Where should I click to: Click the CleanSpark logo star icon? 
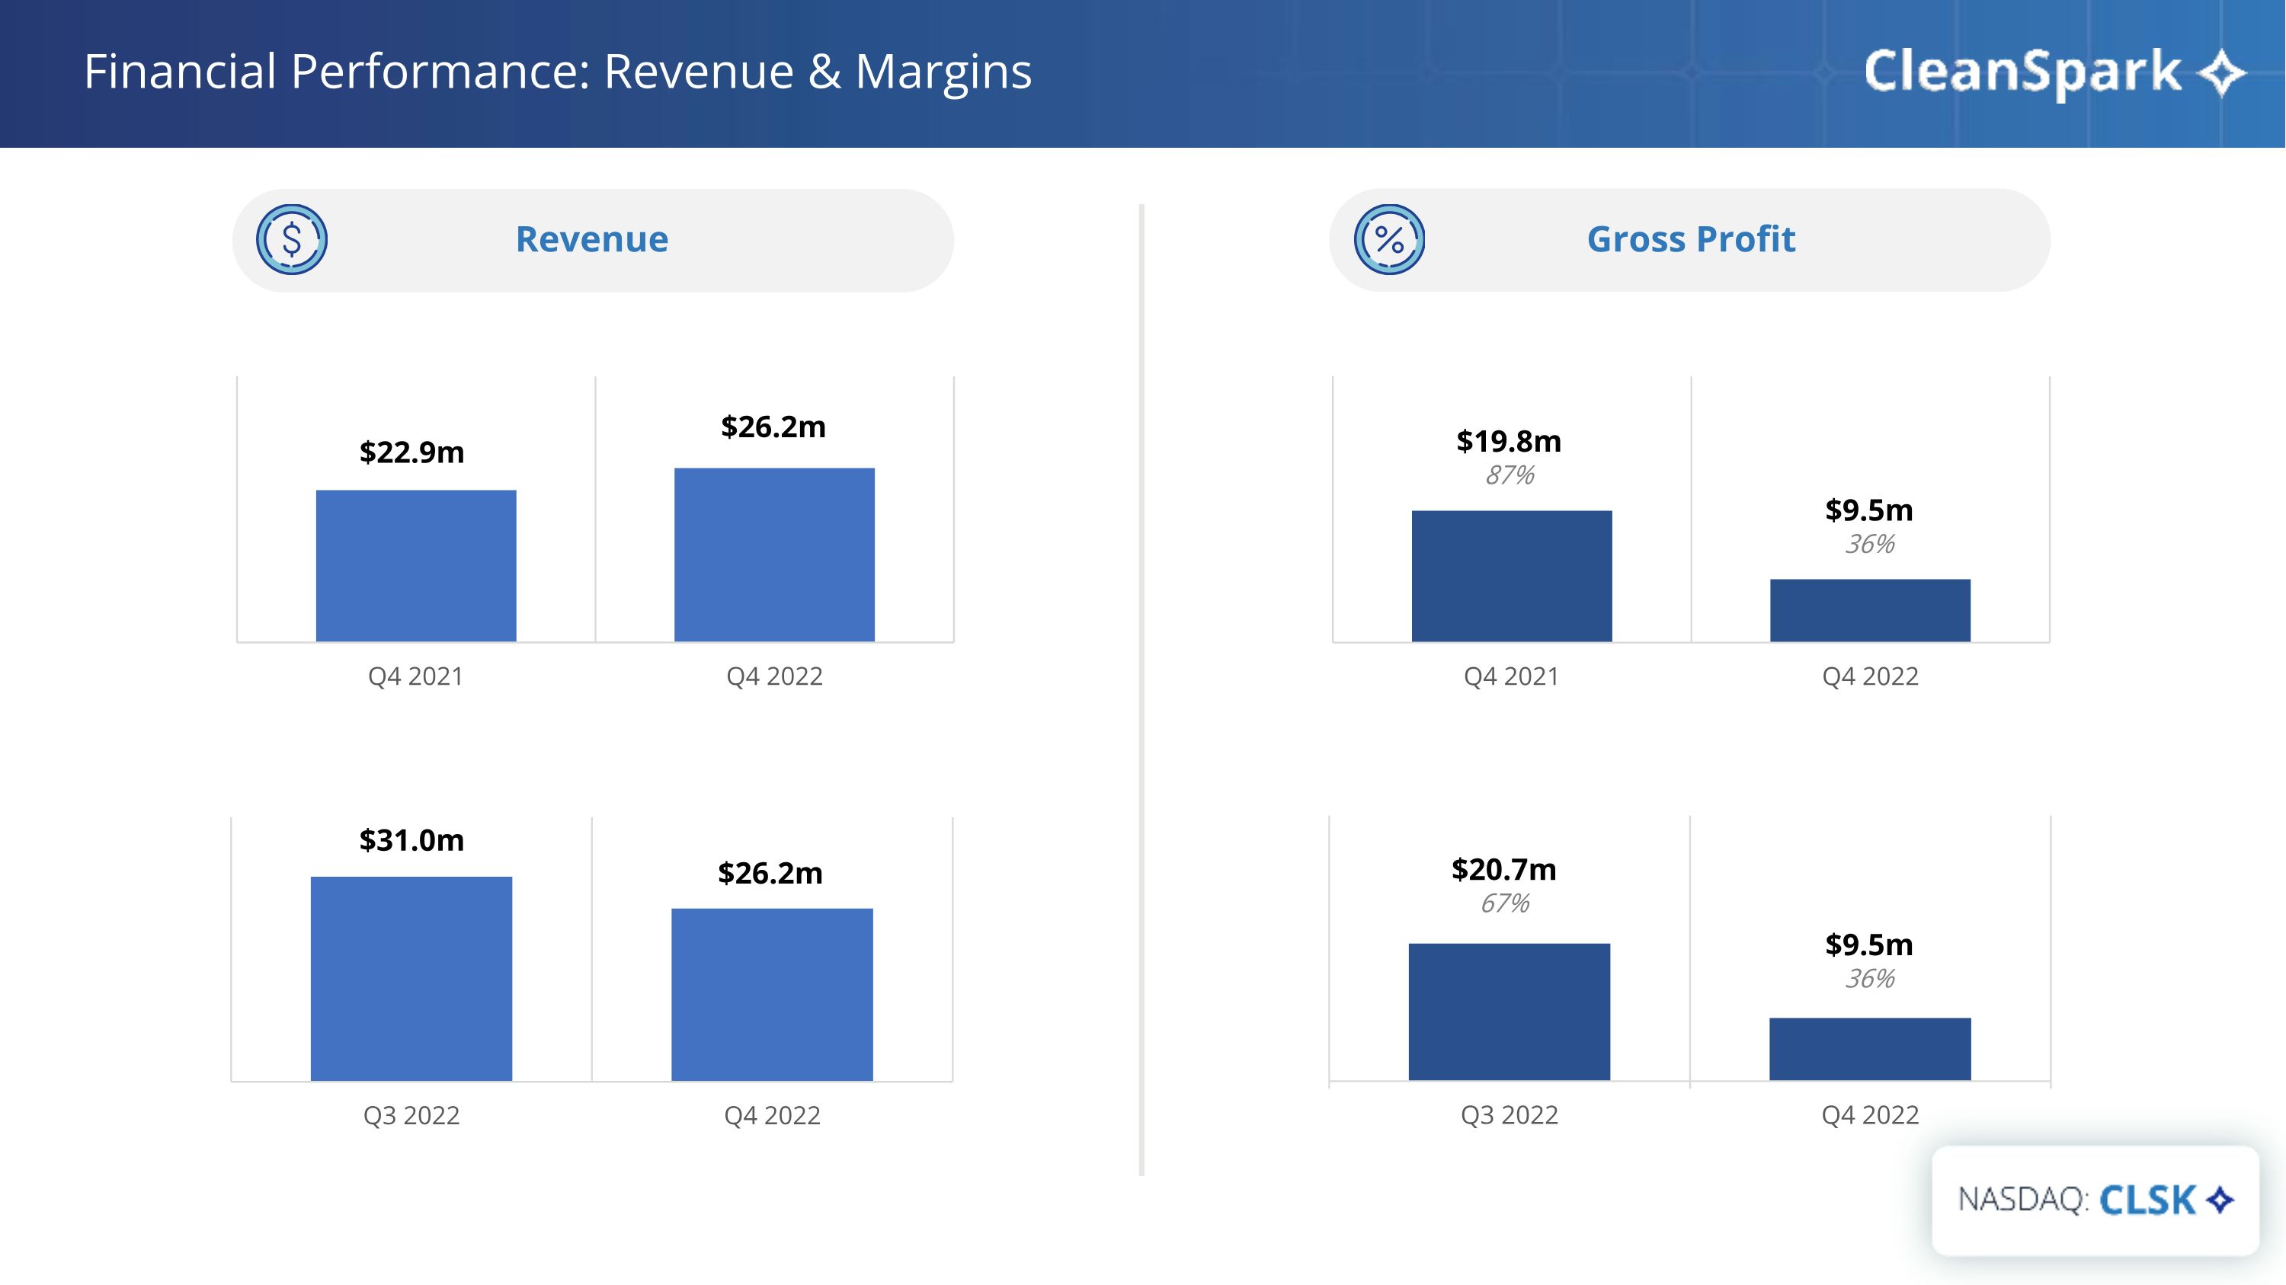tap(2221, 72)
